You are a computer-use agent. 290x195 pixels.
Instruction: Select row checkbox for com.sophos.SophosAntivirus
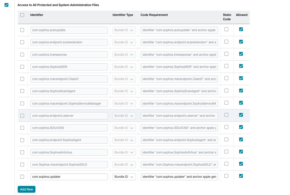tap(22, 152)
